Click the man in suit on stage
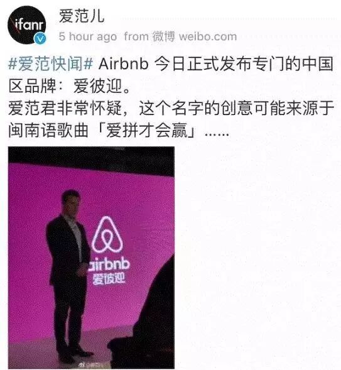The width and height of the screenshot is (341, 370). (68, 276)
